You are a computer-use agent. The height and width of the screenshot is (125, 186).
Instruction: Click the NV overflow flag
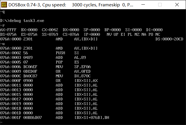[109, 34]
